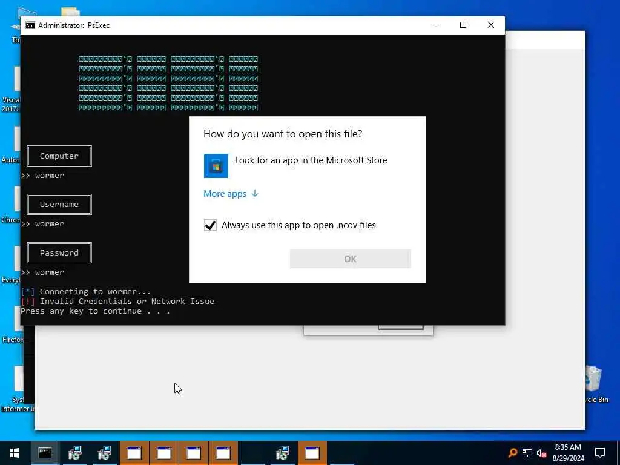The height and width of the screenshot is (465, 620).
Task: Open the PsExec window's title bar icon menu
Action: coord(30,25)
